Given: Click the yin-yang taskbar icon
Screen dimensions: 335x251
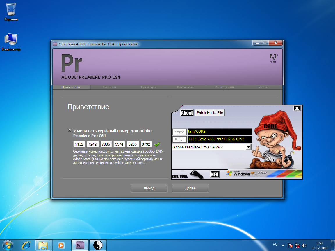Looking at the screenshot, I should click(x=97, y=245).
